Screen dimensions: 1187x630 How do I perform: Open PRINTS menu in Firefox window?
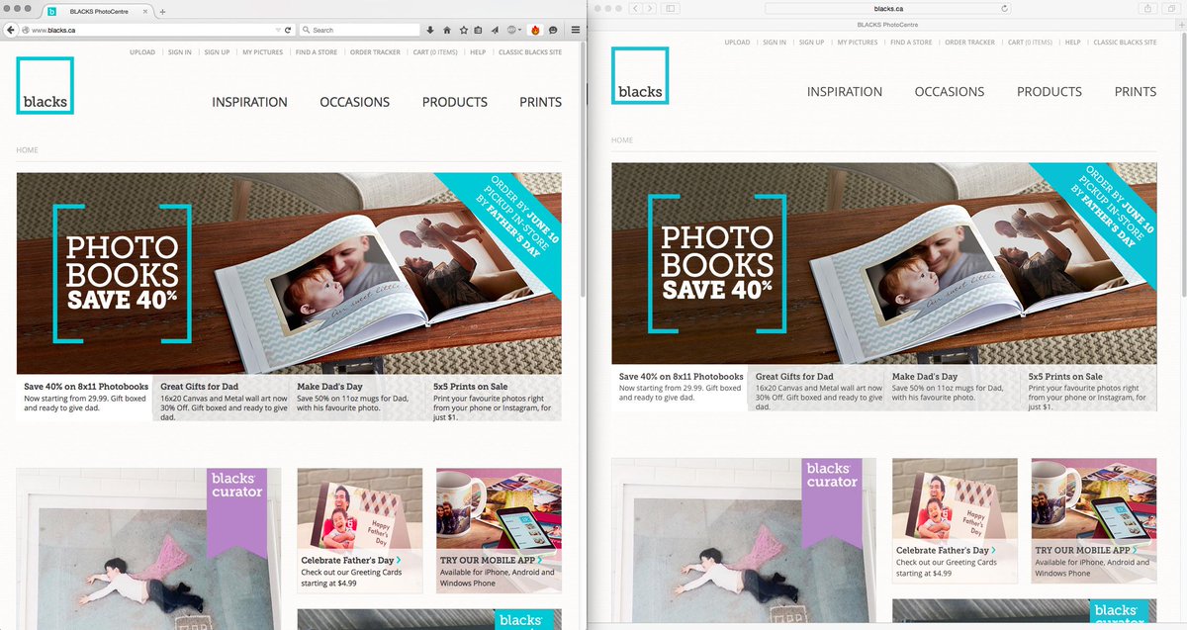[x=540, y=102]
